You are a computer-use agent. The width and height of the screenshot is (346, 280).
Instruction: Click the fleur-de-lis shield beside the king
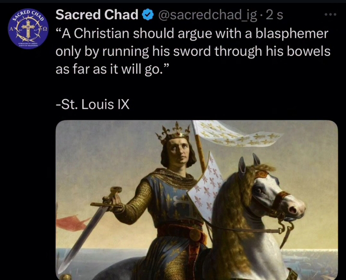[x=205, y=188]
